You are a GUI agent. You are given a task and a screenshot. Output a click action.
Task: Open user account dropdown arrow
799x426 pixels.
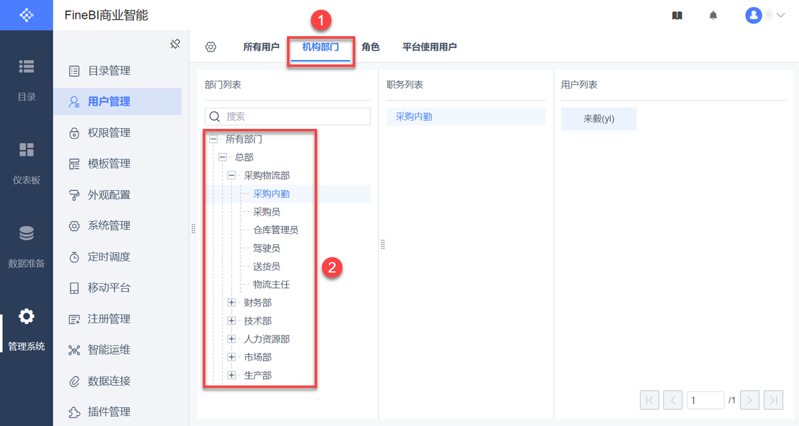coord(781,15)
